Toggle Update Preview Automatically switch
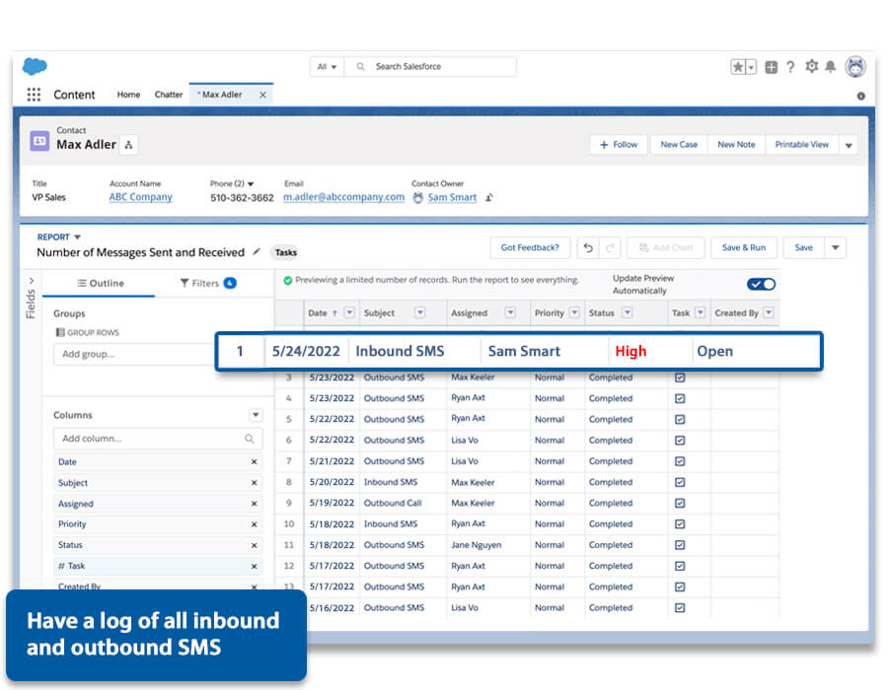Screen dimensions: 888x690 tap(761, 284)
